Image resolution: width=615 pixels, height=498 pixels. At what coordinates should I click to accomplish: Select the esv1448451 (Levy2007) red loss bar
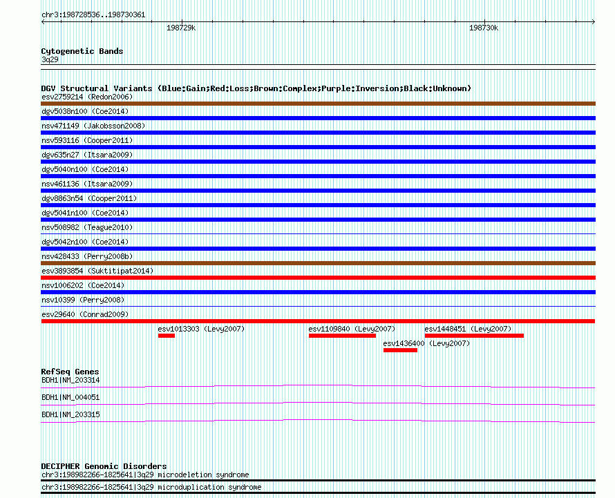tap(474, 336)
